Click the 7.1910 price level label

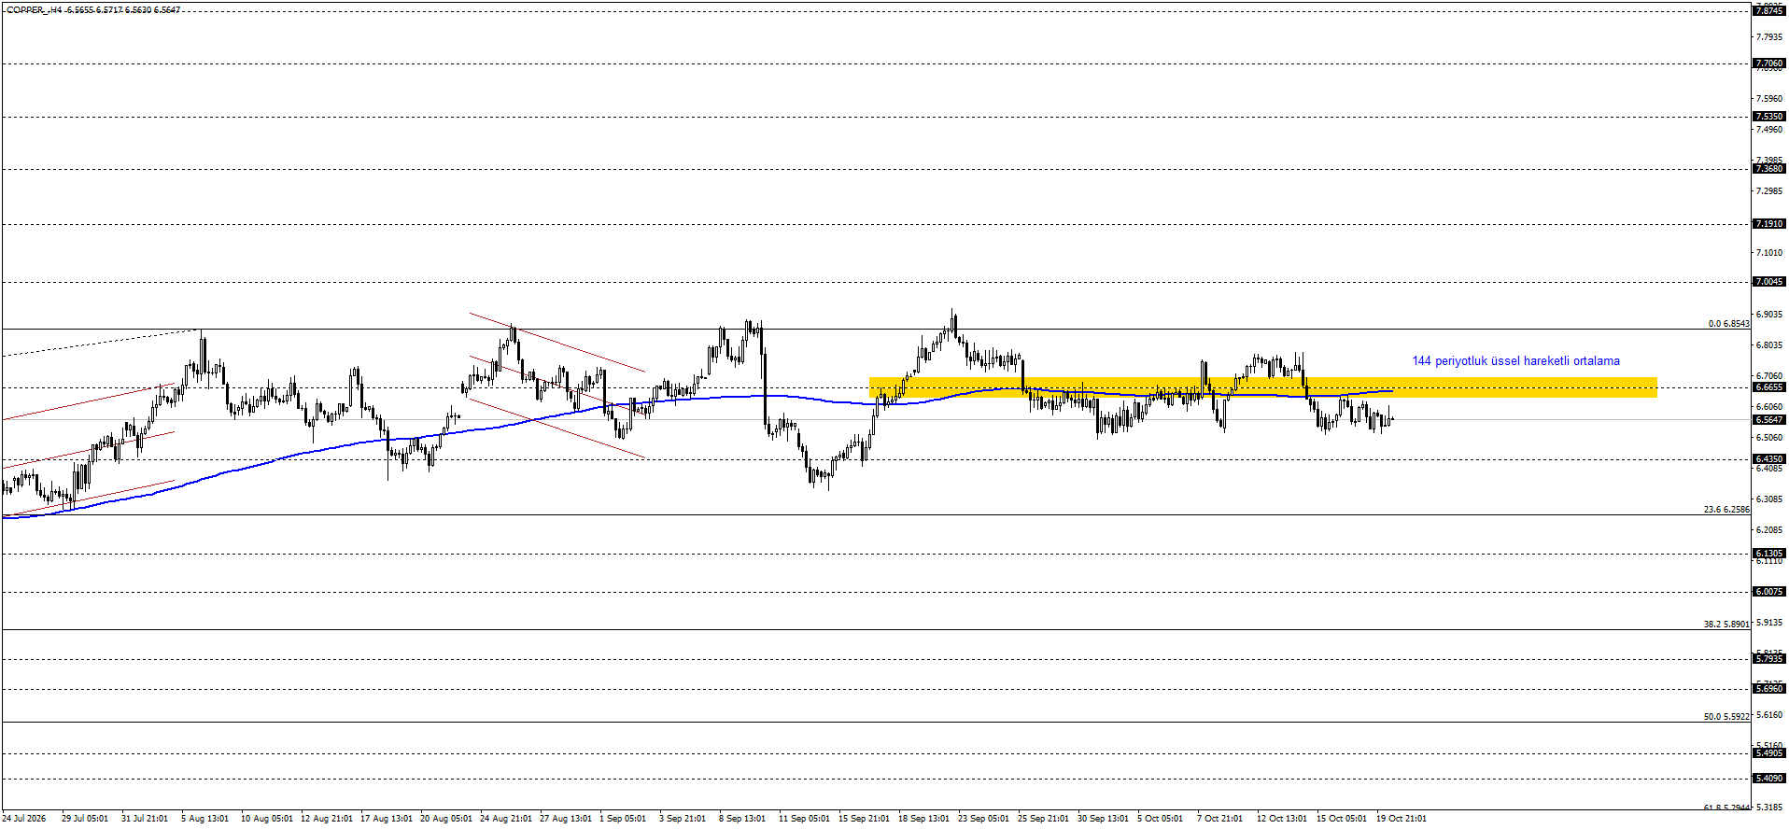pyautogui.click(x=1769, y=224)
